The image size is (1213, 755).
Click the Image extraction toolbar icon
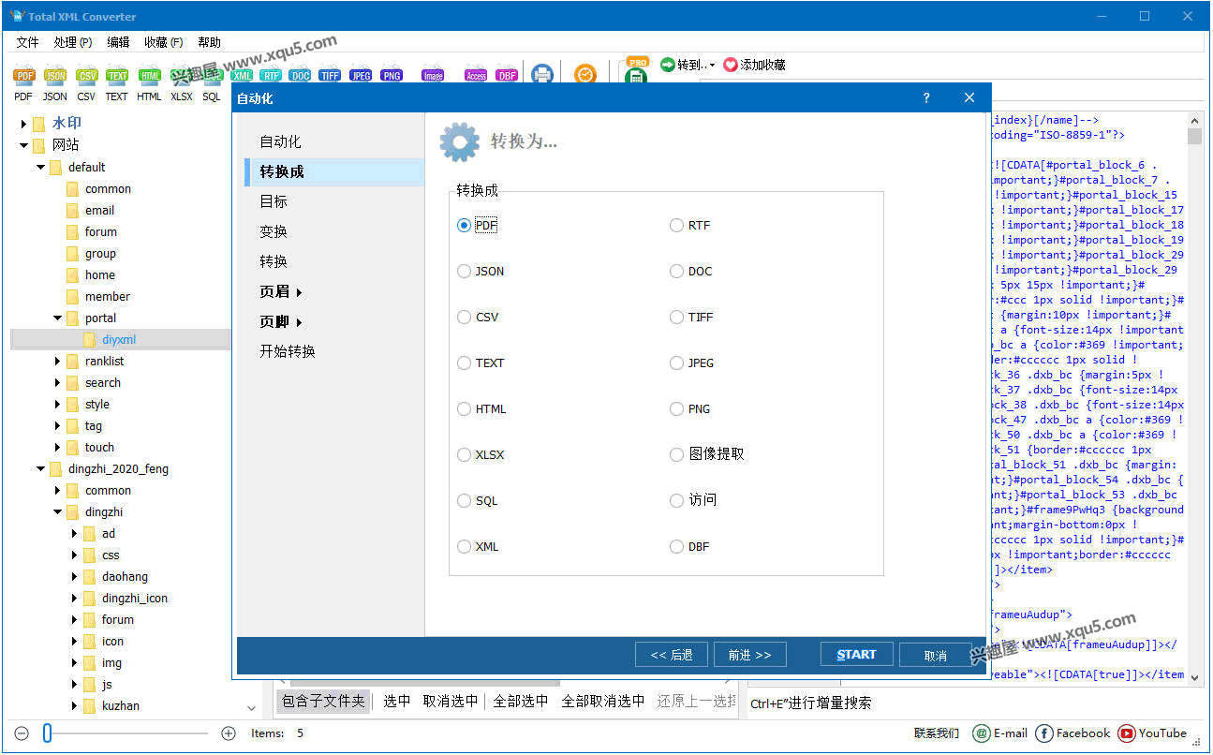(x=433, y=76)
